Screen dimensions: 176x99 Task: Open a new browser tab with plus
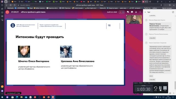pyautogui.click(x=150, y=2)
